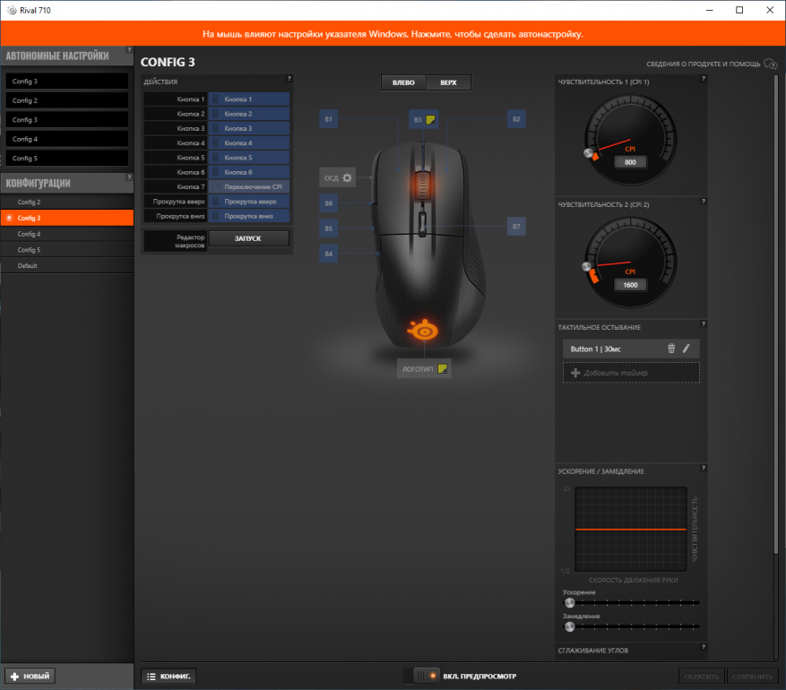Click the Acceleration slider handle
The image size is (786, 690).
569,602
